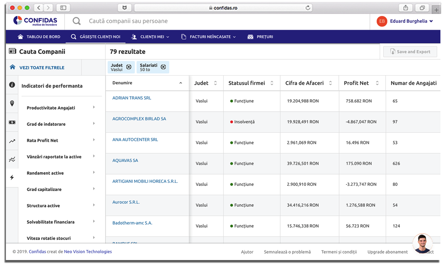
Task: Click the browser back button
Action: (x=39, y=8)
